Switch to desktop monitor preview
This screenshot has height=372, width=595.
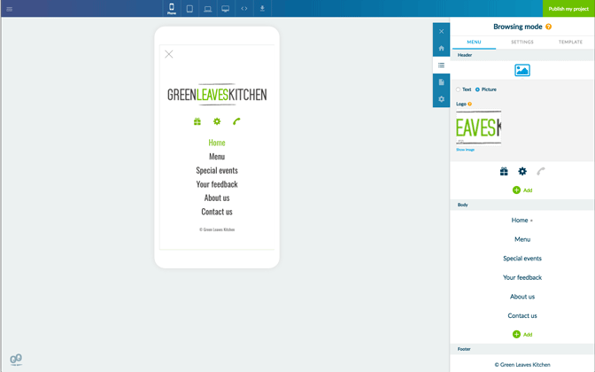pyautogui.click(x=226, y=9)
